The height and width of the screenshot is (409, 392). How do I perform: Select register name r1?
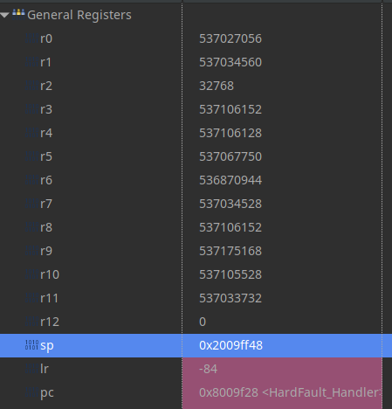(x=46, y=62)
